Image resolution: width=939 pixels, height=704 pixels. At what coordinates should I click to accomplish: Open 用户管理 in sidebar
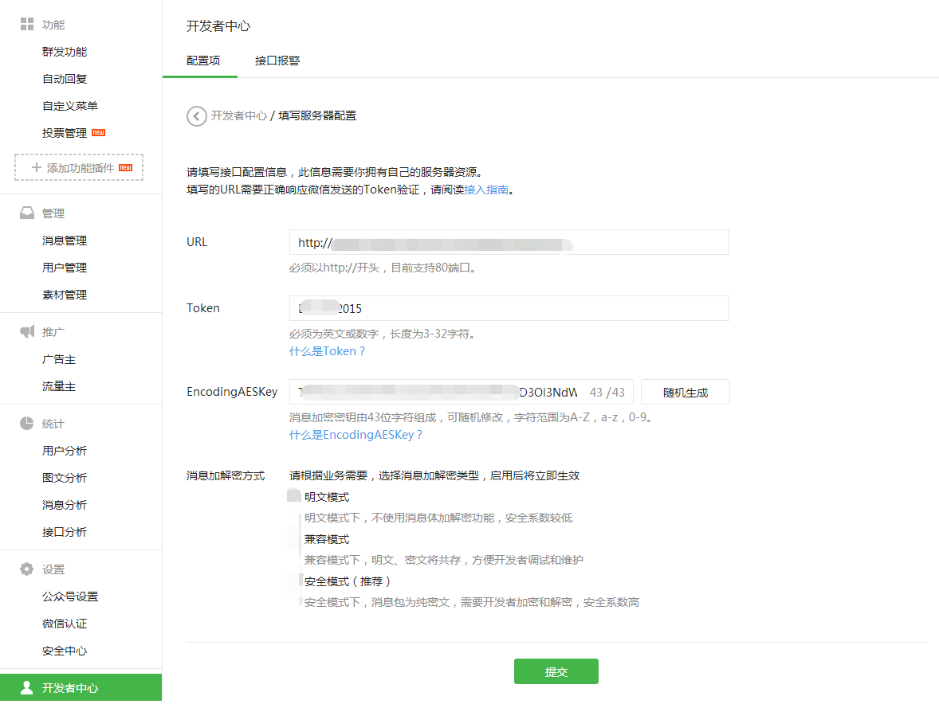65,268
